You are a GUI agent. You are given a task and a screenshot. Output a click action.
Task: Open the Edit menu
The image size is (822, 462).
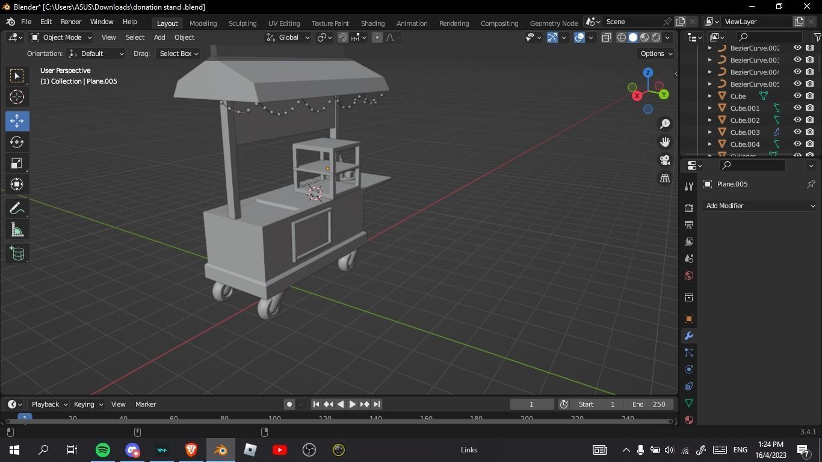tap(46, 21)
